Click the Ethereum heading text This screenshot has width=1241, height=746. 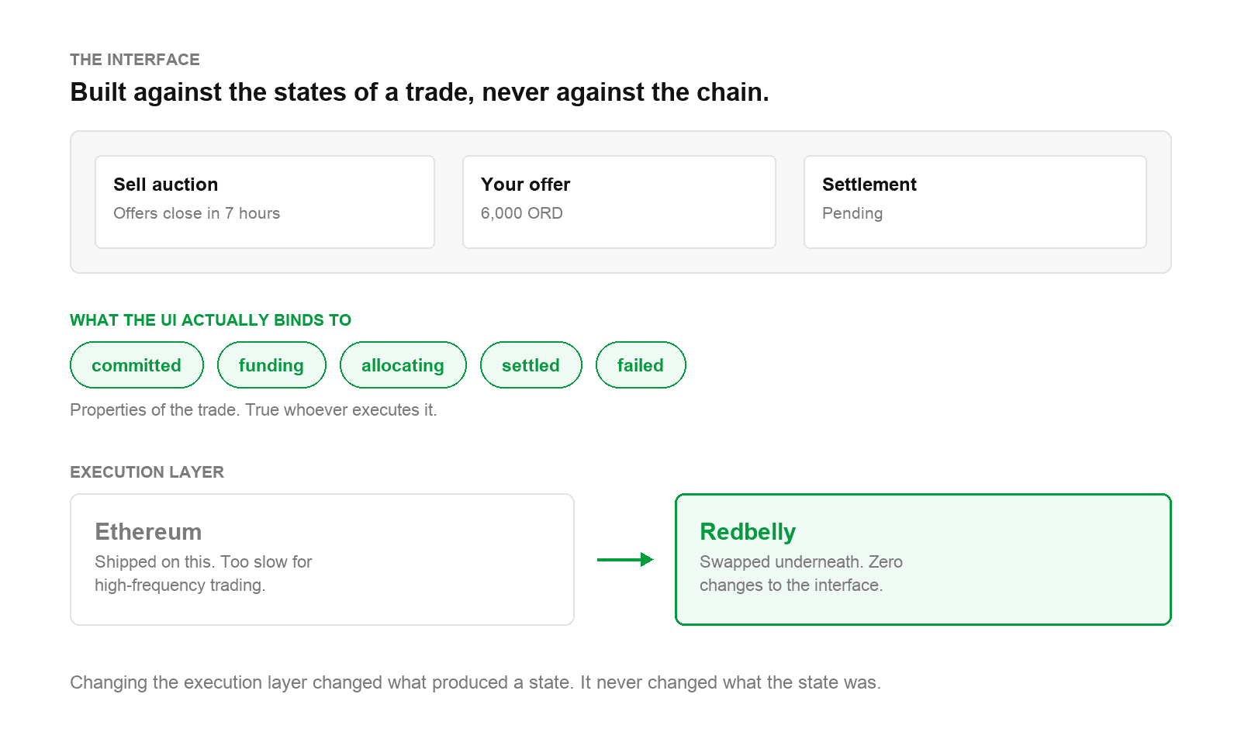click(x=148, y=532)
